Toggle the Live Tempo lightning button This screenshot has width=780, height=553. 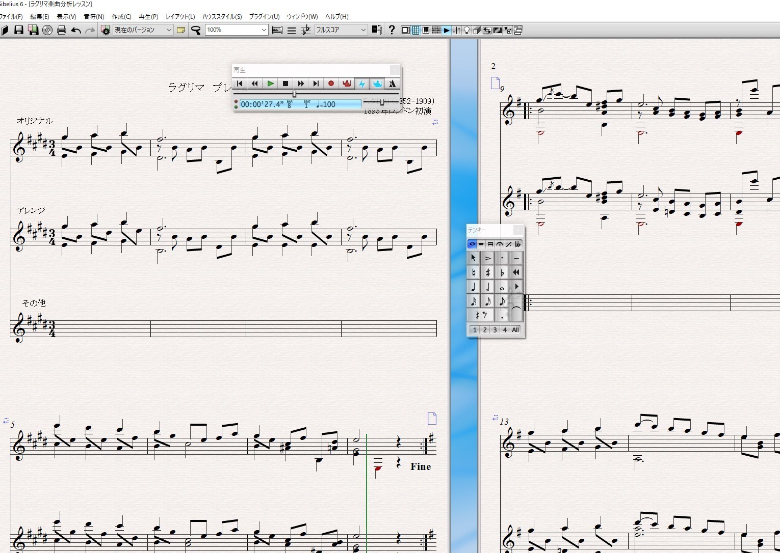coord(362,84)
